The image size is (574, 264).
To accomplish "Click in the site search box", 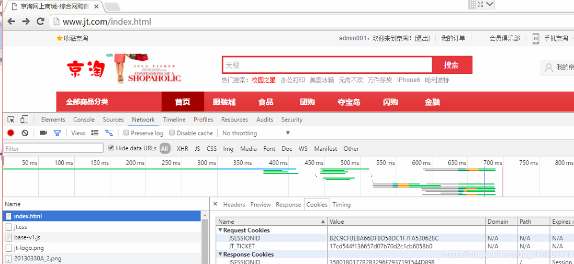I will pos(327,65).
